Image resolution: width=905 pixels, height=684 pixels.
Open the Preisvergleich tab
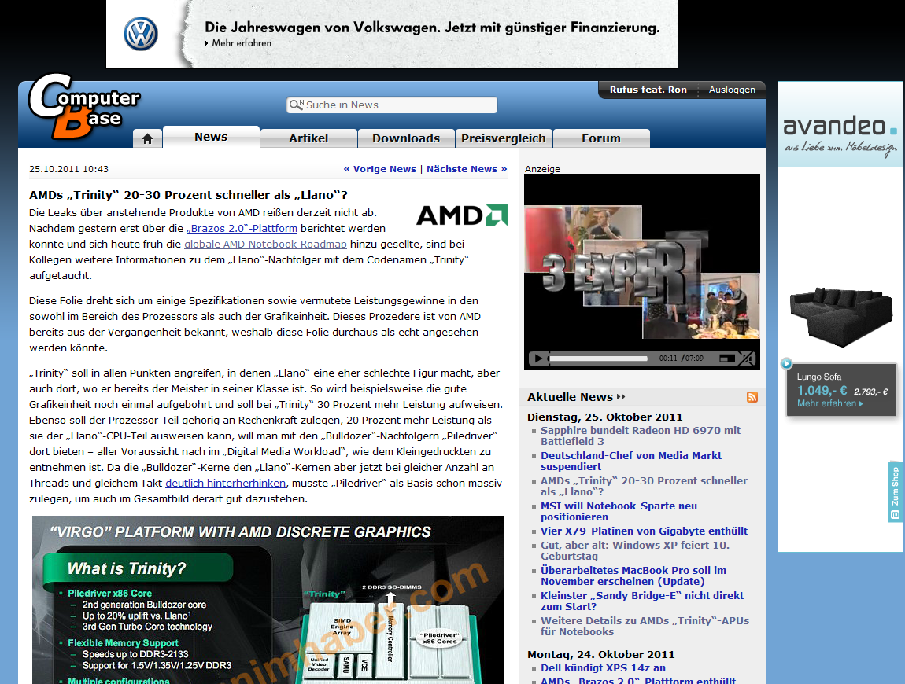tap(504, 138)
